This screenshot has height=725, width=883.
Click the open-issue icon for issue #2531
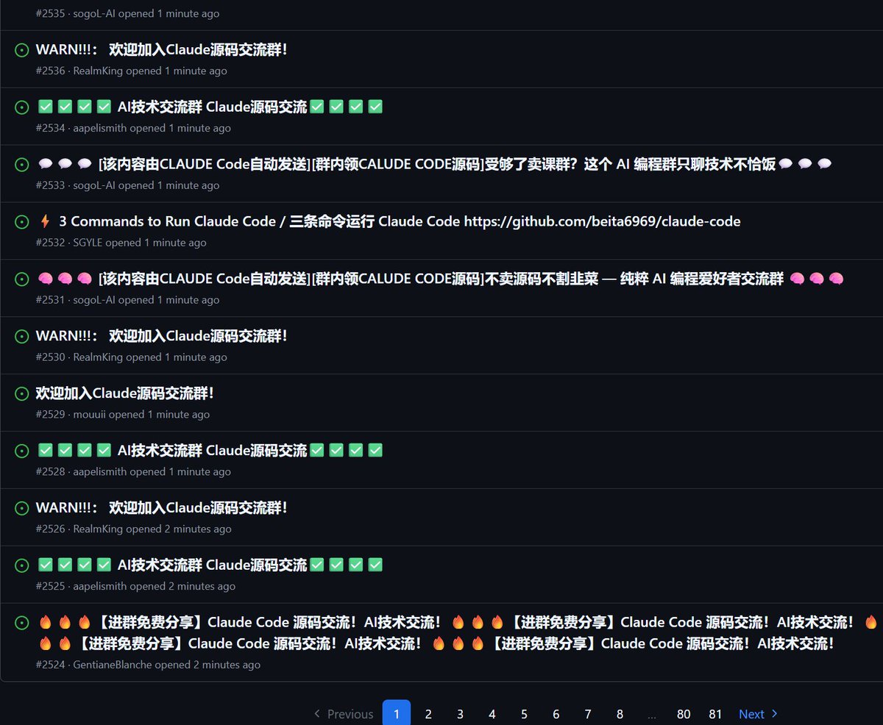coord(22,279)
